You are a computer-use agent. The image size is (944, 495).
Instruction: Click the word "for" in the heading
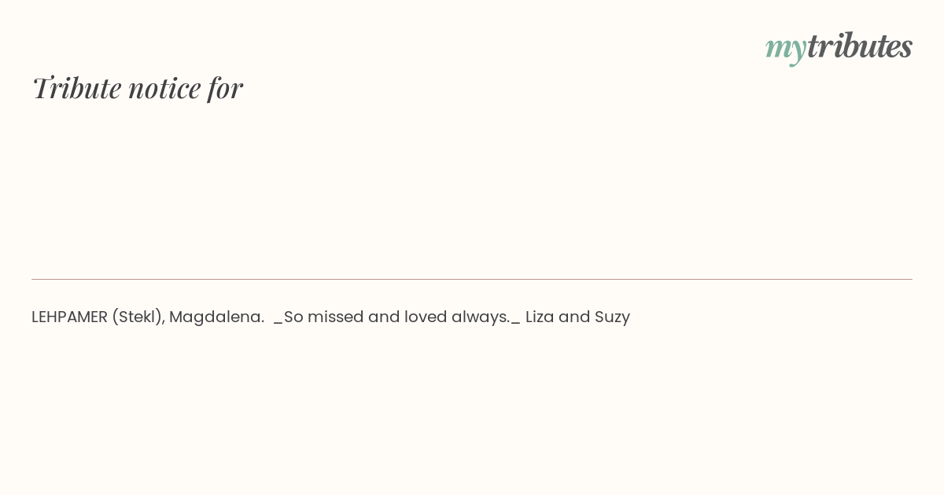[225, 87]
